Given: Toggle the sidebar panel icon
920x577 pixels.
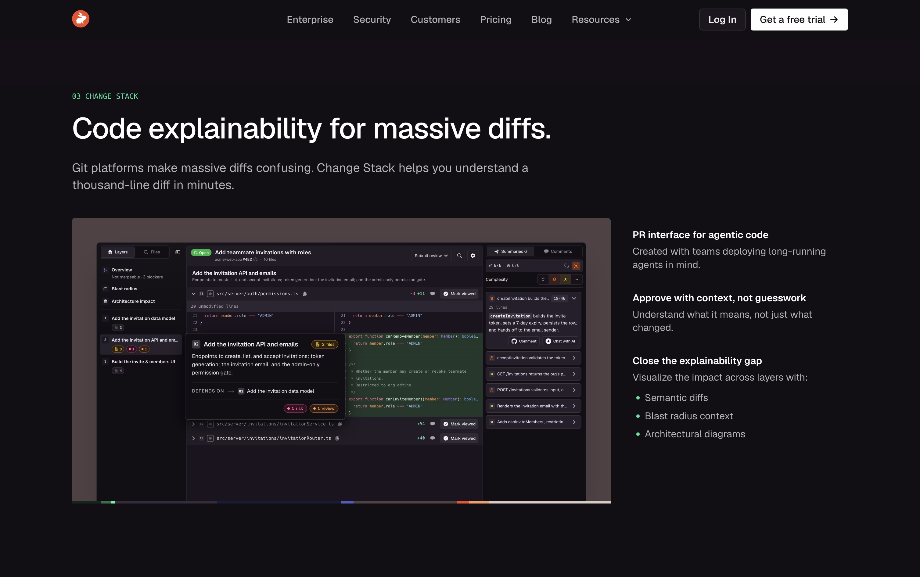Looking at the screenshot, I should tap(178, 252).
